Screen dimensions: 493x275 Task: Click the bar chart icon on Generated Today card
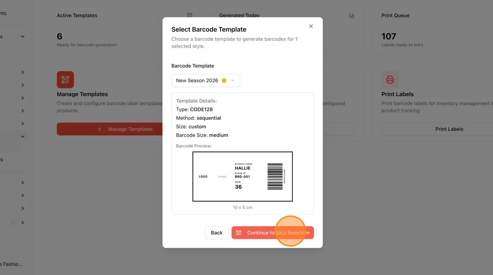coord(352,15)
